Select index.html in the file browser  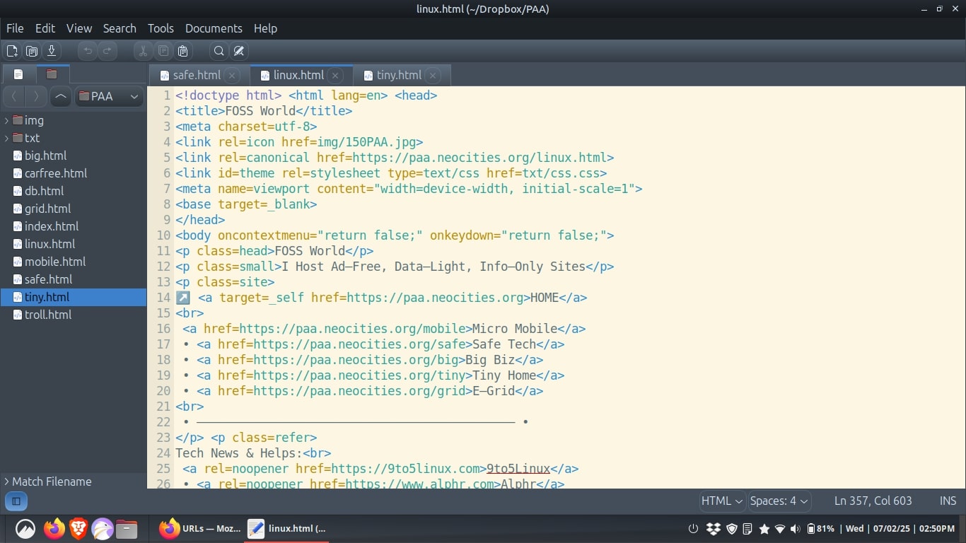tap(51, 226)
